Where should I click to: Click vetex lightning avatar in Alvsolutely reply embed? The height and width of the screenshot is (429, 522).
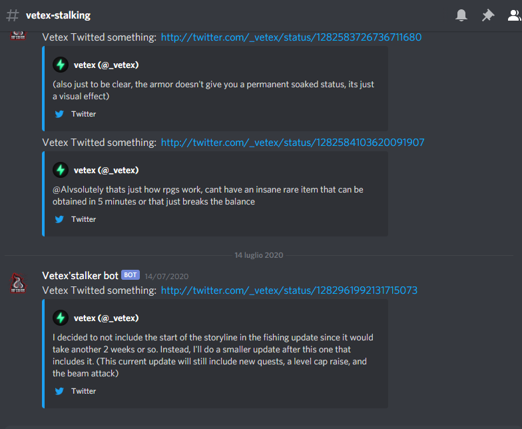[x=61, y=170]
